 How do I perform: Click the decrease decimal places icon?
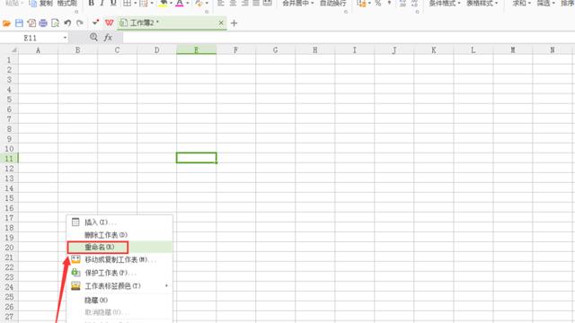click(x=414, y=4)
